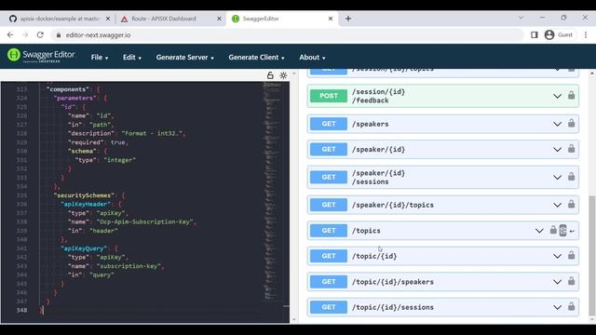Open the About menu
Viewport: 596px width, 335px height.
312,58
